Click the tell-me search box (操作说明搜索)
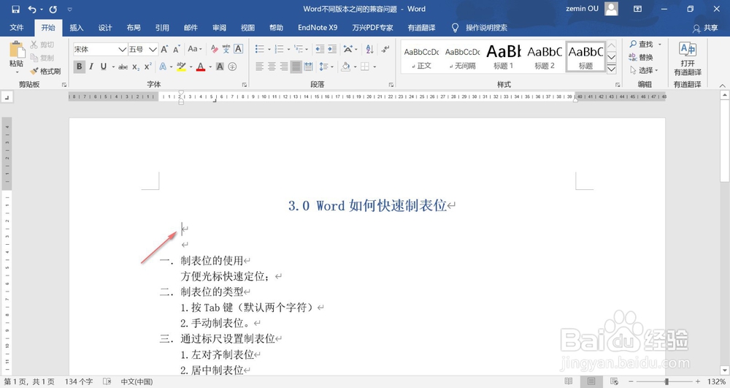The width and height of the screenshot is (730, 388). pyautogui.click(x=480, y=28)
